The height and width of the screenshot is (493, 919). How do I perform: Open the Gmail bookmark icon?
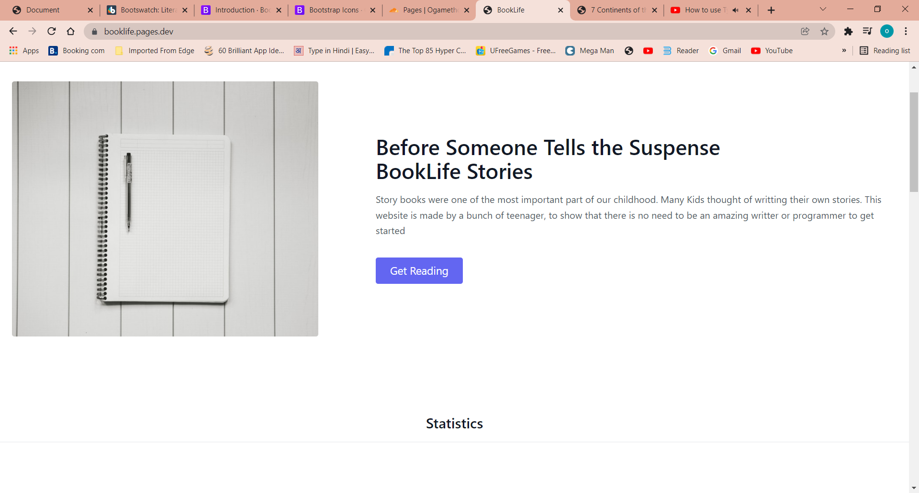click(x=713, y=50)
